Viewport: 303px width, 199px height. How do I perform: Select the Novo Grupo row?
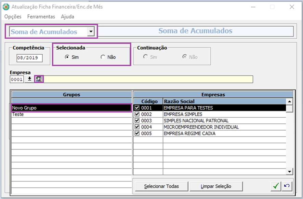click(71, 108)
